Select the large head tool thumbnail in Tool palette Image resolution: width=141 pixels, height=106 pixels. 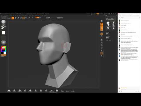pos(108,24)
